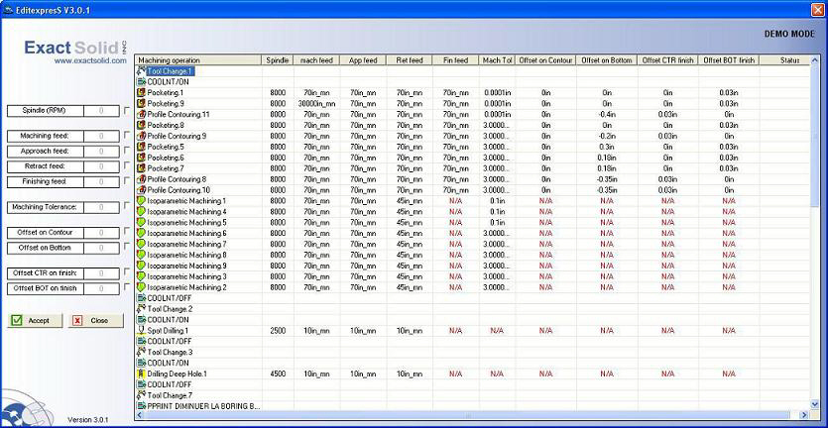This screenshot has height=428, width=828.
Task: Tick the Machining Tolerance checkbox
Action: tap(126, 207)
